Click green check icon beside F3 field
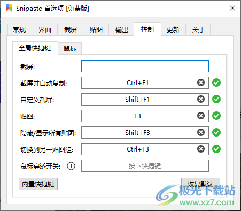Viewport: 241px width, 211px height. point(216,116)
